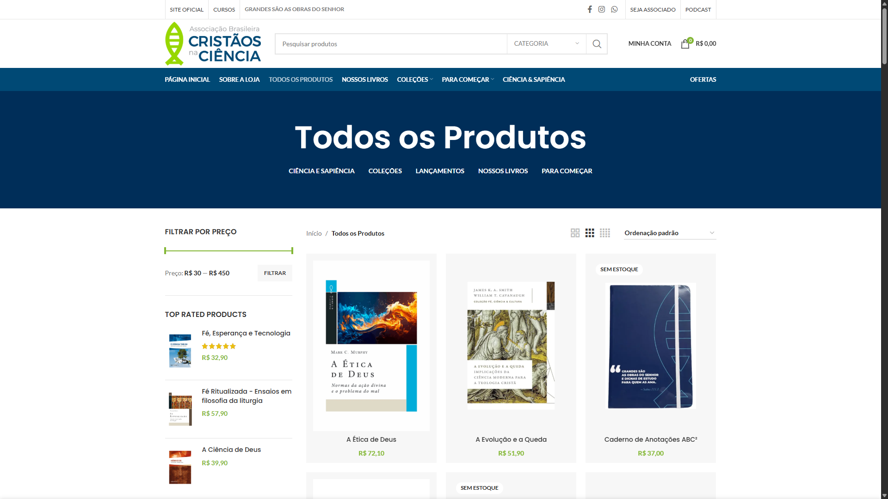Click the five-star rating under Fé, Esperança

pos(219,346)
